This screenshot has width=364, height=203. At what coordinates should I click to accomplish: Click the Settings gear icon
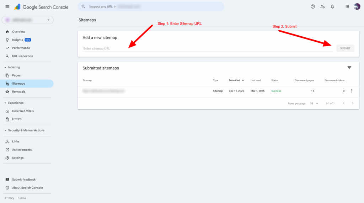[x=7, y=158]
